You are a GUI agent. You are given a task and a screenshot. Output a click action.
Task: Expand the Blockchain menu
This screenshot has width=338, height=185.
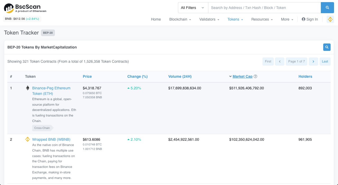point(180,19)
